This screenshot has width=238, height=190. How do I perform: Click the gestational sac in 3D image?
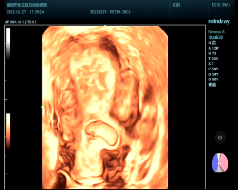click(101, 133)
